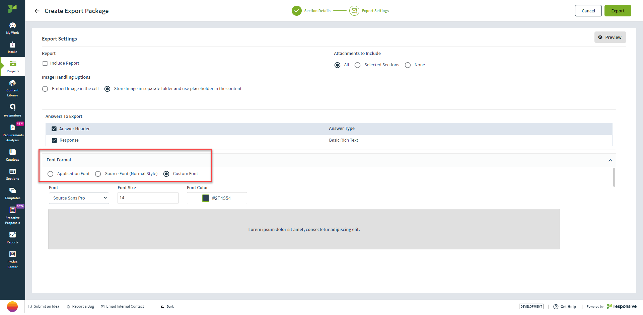Open the Font dropdown showing Source Sans Pro
Screen dimensions: 643x315
[x=79, y=198]
